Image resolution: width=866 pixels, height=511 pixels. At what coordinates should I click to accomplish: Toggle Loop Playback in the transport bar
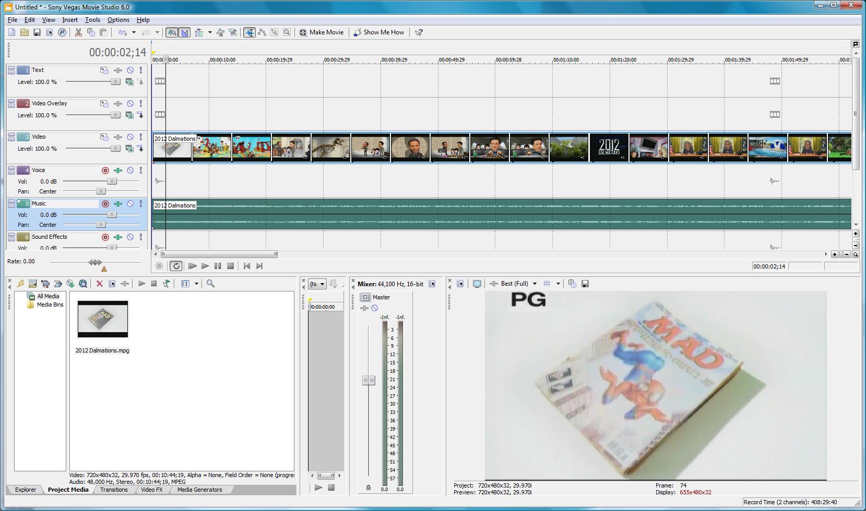[x=176, y=266]
